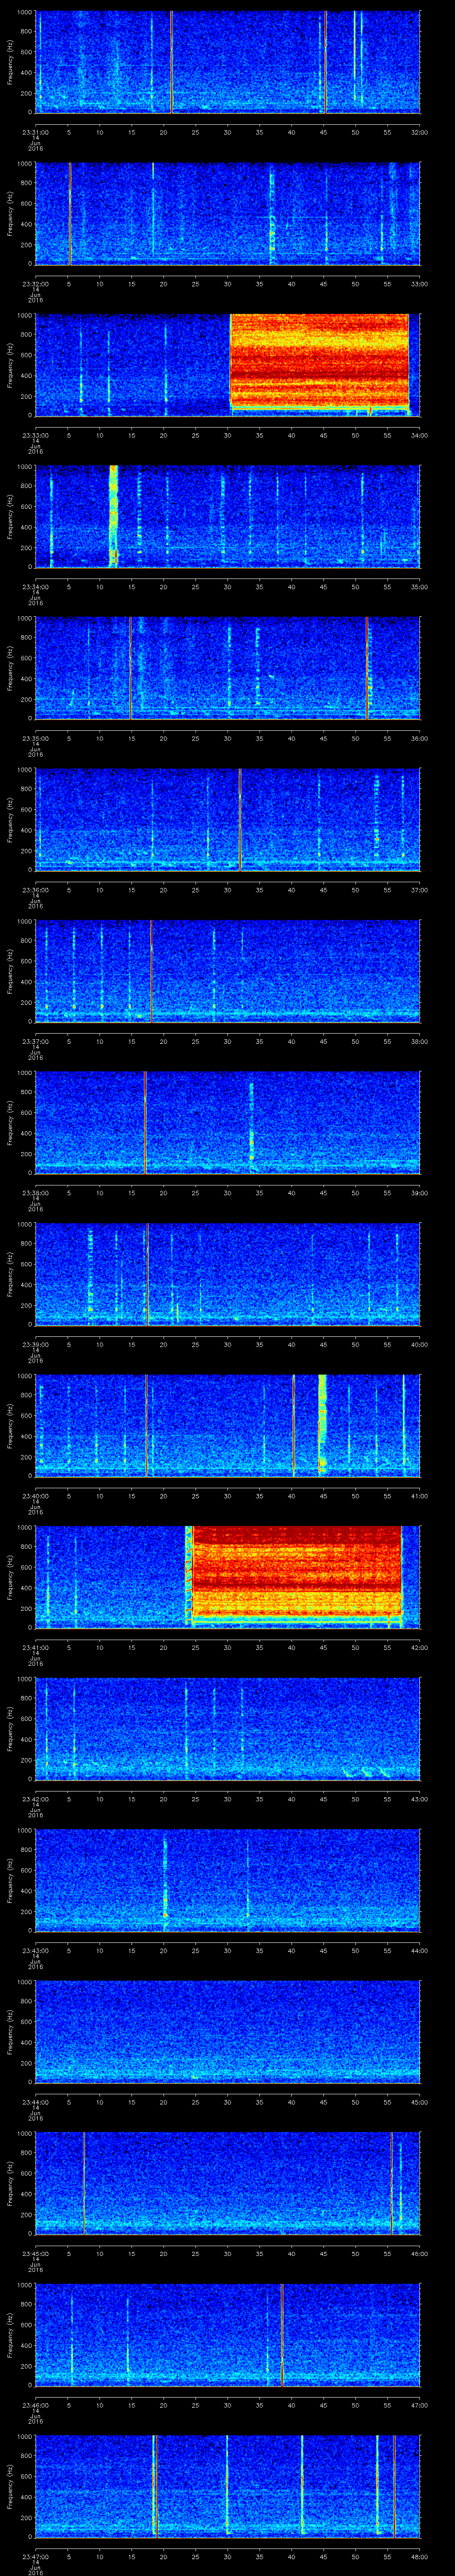Click the '23:38:00' start time label

36,1194
